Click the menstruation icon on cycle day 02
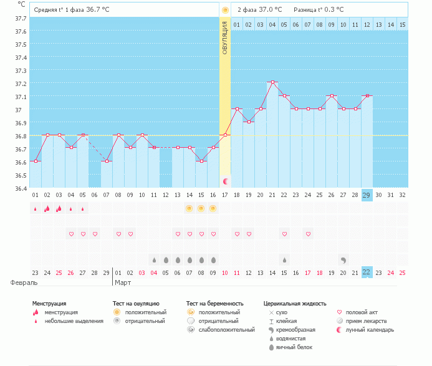 (47, 208)
